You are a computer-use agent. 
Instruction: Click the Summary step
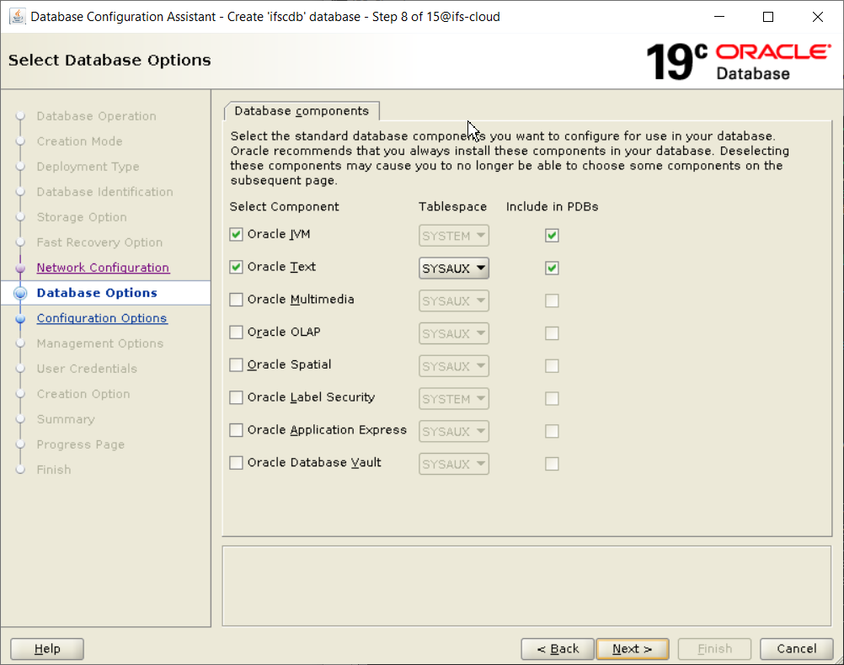pyautogui.click(x=66, y=419)
